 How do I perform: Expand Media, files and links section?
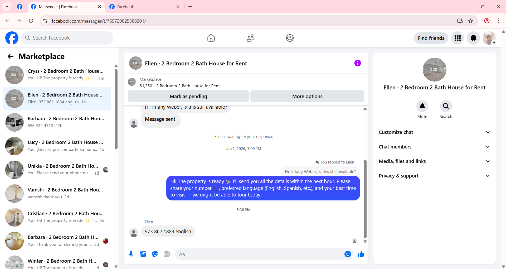pyautogui.click(x=435, y=161)
